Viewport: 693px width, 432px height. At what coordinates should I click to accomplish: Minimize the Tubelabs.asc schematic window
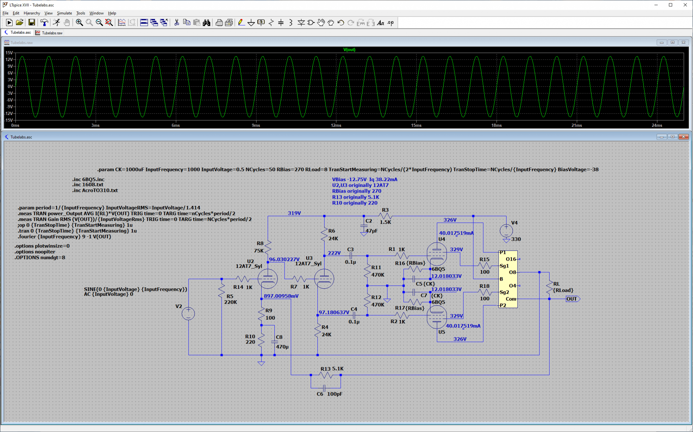[x=662, y=137]
